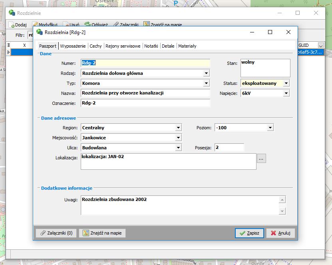Select the Paszport tab

[48, 46]
